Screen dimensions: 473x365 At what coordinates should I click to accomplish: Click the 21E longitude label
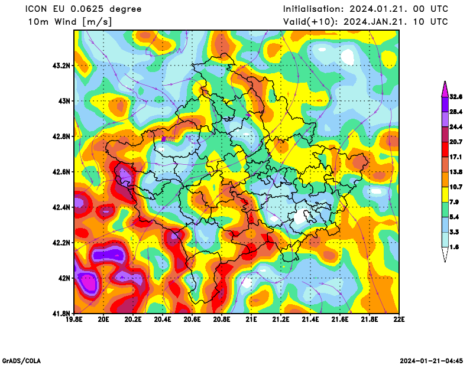point(252,320)
